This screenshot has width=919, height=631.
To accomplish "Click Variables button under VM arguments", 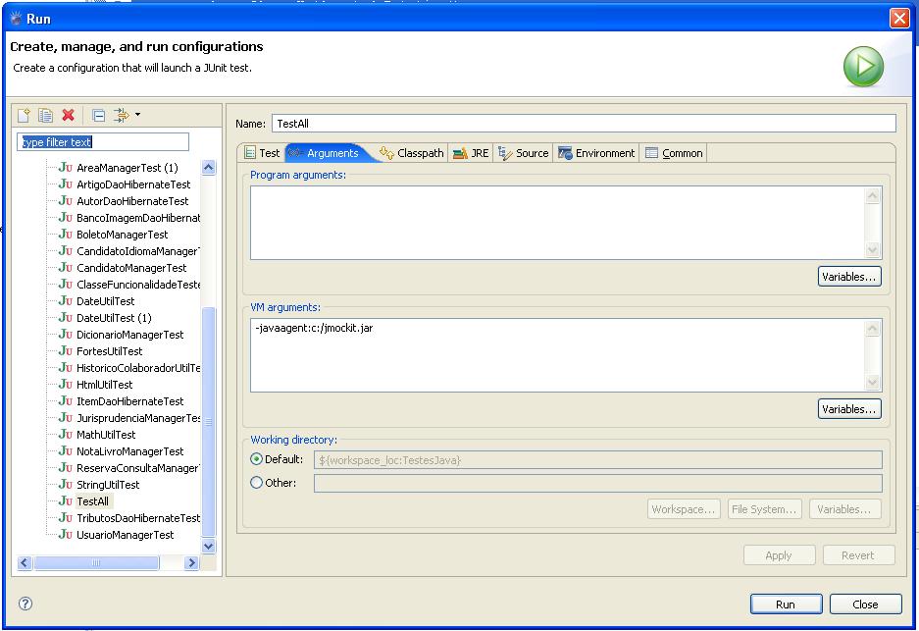I will [849, 409].
